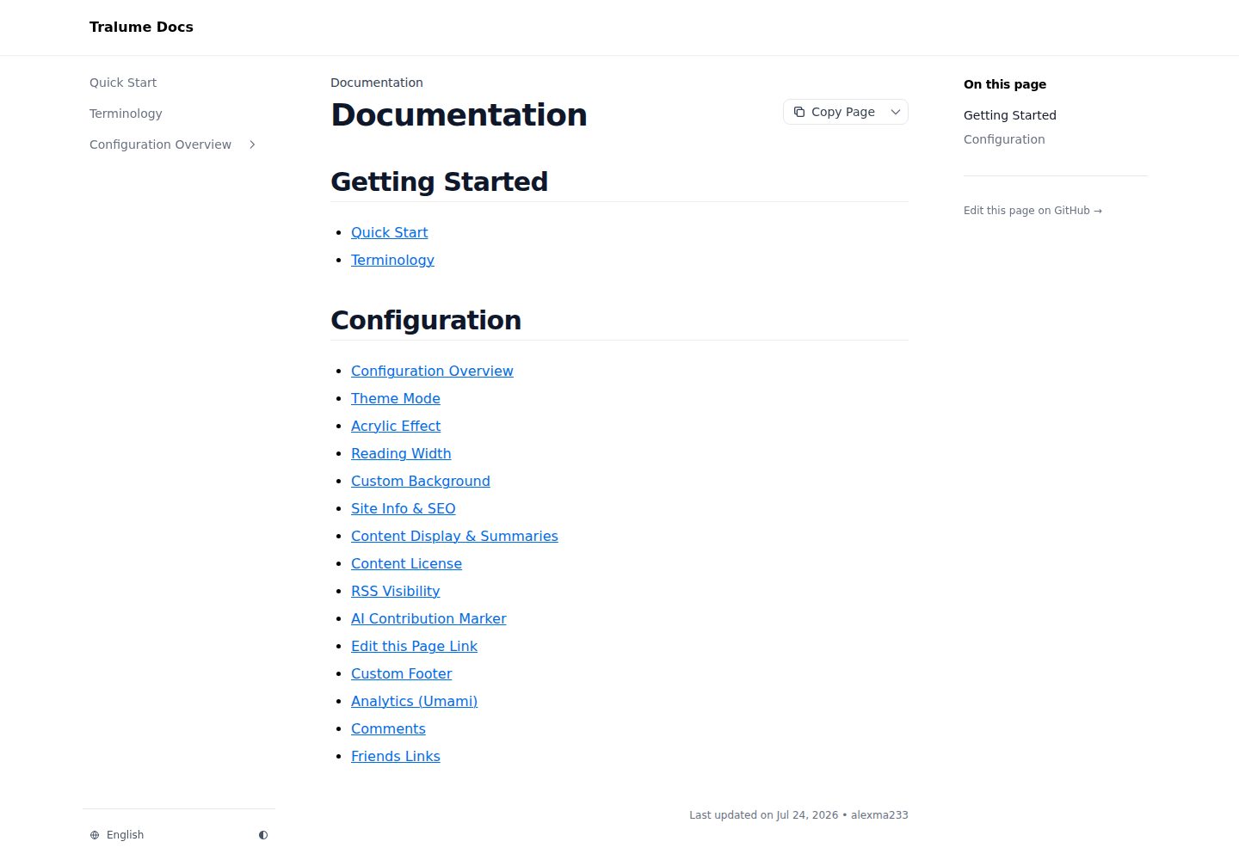Open Content Display & Summaries link
This screenshot has width=1239, height=860.
pyautogui.click(x=454, y=536)
